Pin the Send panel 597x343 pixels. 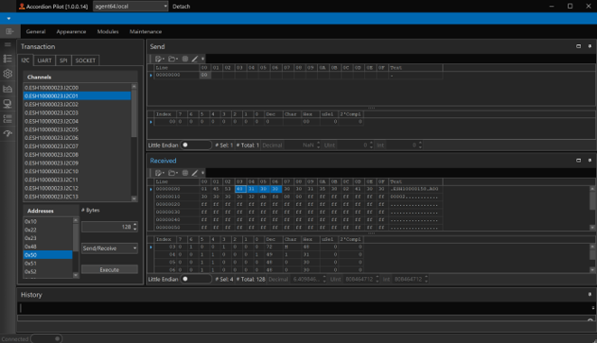click(x=590, y=46)
